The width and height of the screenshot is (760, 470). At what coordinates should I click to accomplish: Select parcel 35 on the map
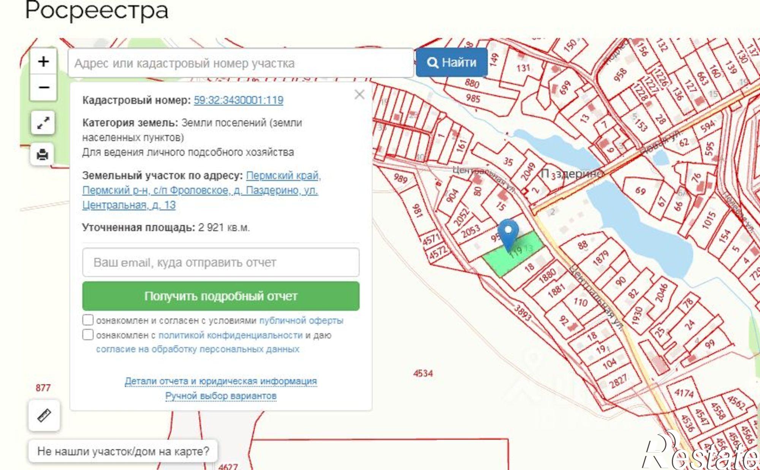point(508,161)
